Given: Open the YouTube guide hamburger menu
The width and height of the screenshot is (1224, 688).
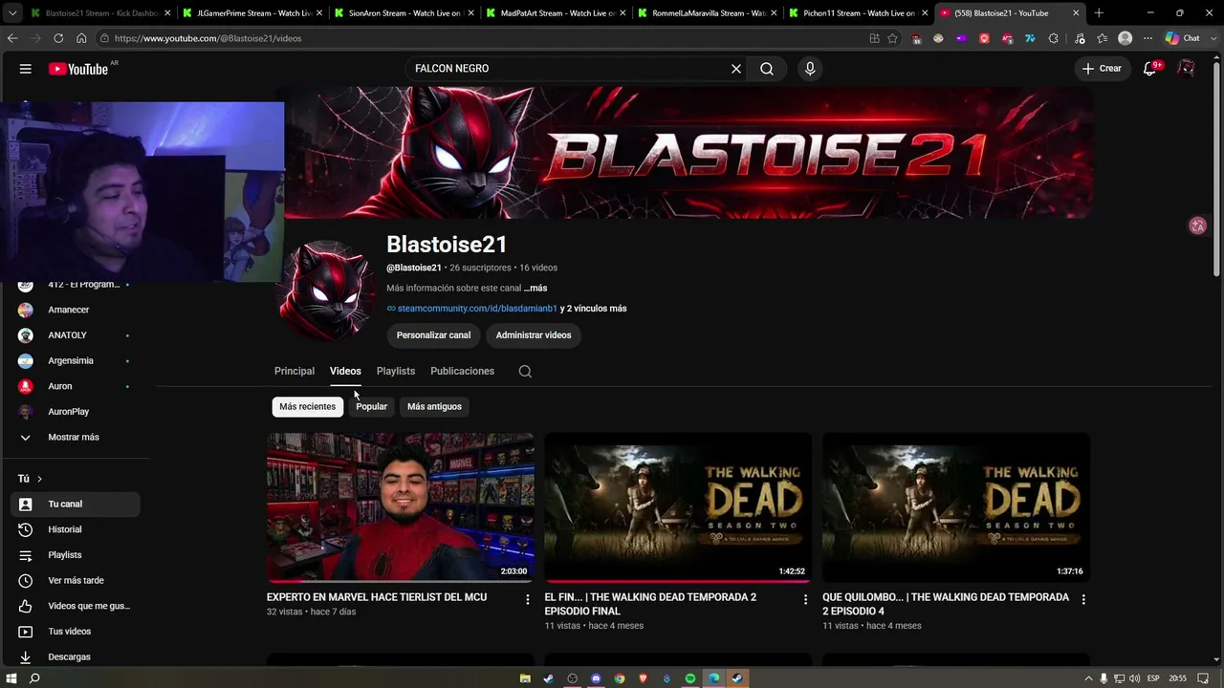Looking at the screenshot, I should 26,69.
